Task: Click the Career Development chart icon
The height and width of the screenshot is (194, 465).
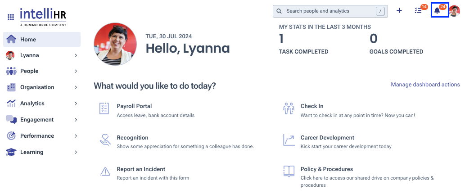Action: pos(289,140)
